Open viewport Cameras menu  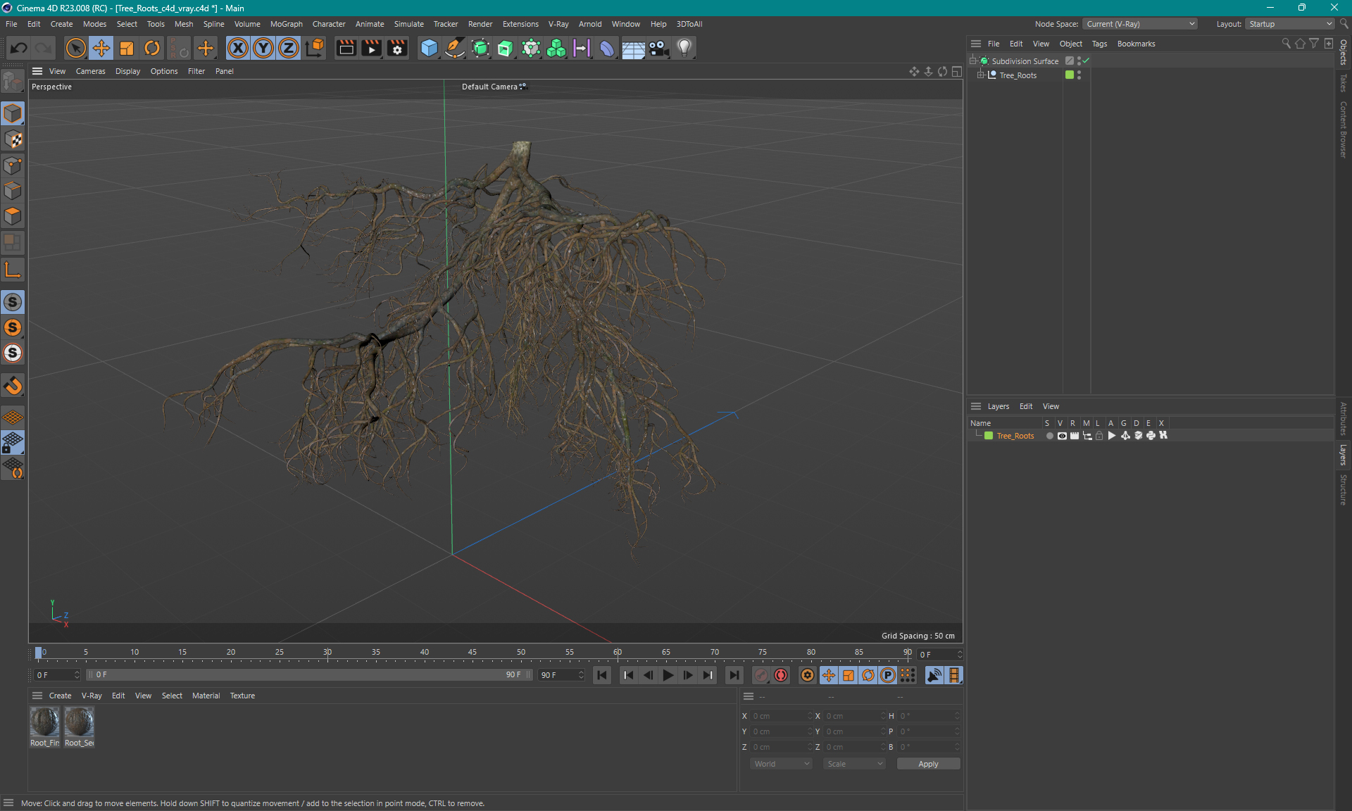click(x=90, y=71)
